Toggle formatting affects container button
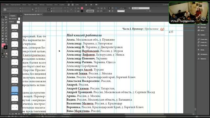The image size is (210, 118). [3, 51]
